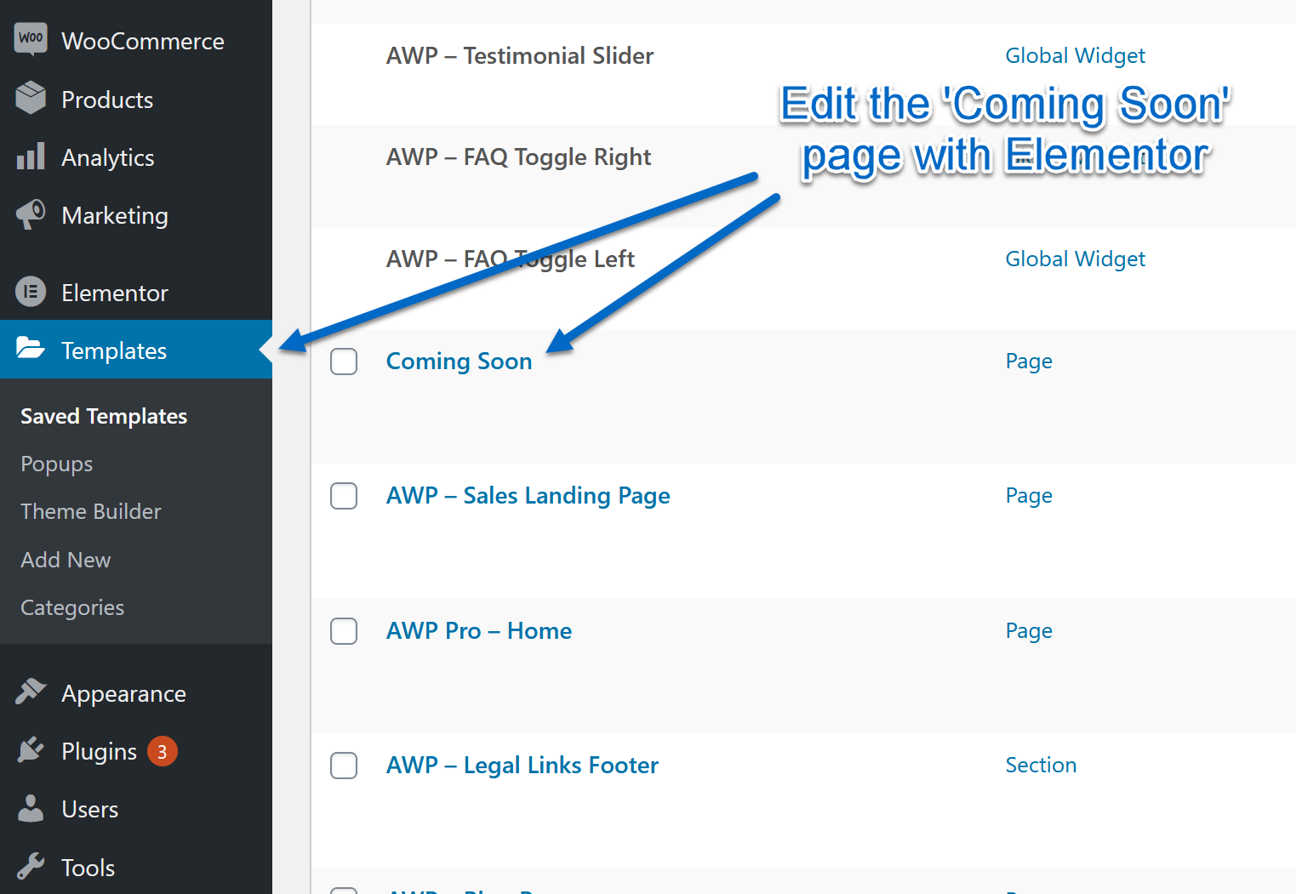1302x894 pixels.
Task: Open Theme Builder submenu item
Action: [x=91, y=511]
